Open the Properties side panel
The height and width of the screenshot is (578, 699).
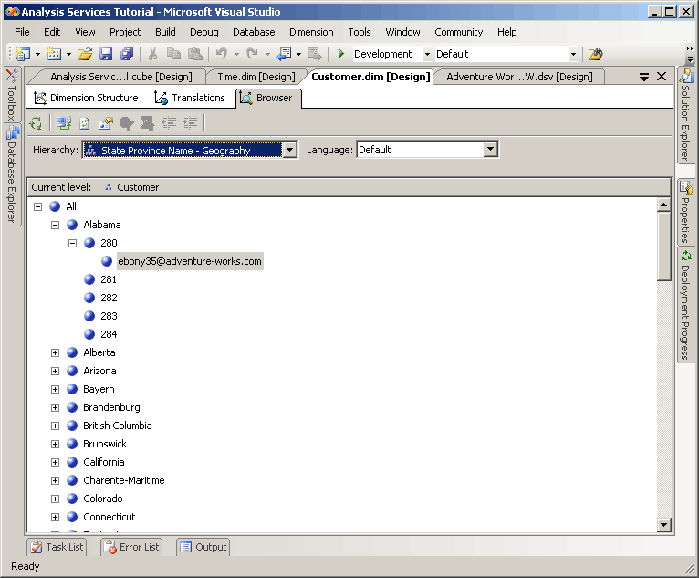[685, 212]
